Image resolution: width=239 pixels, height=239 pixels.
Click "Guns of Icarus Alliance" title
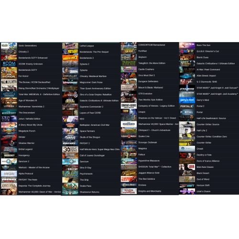pos(208,161)
